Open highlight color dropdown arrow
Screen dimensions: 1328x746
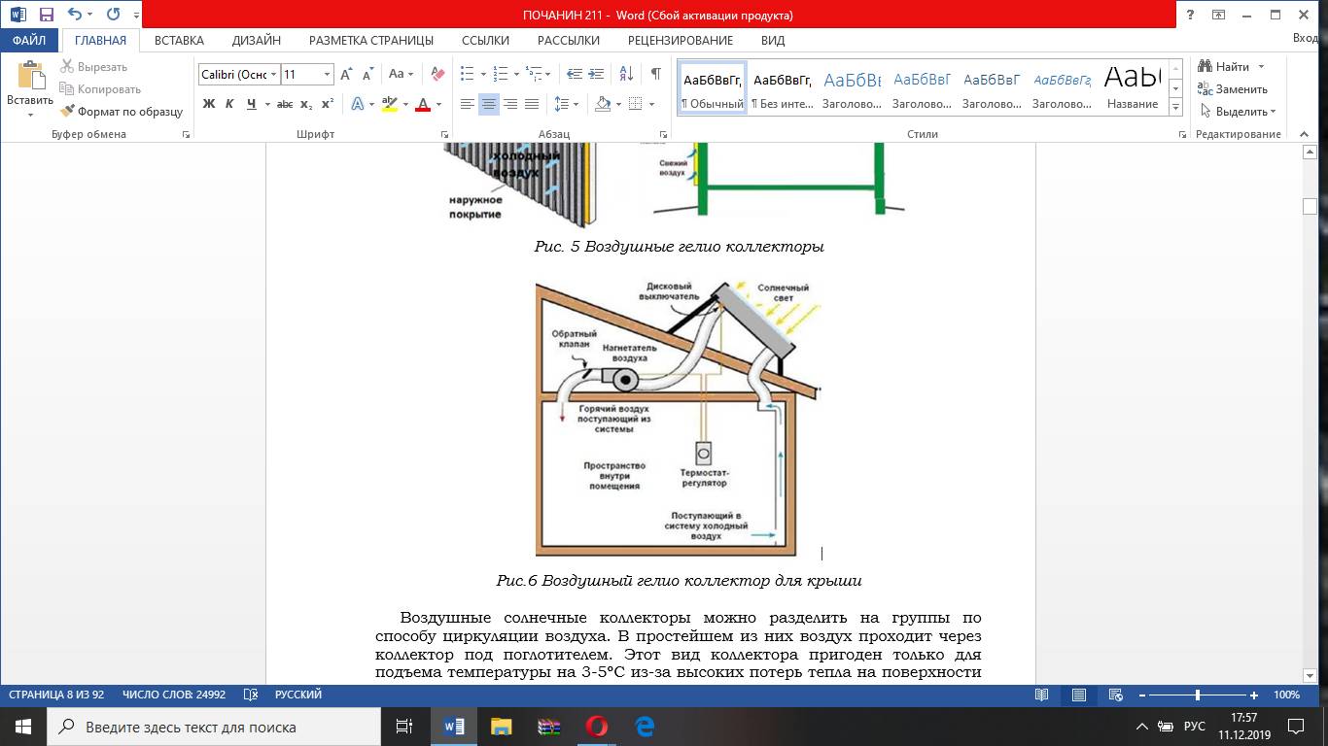(x=404, y=104)
